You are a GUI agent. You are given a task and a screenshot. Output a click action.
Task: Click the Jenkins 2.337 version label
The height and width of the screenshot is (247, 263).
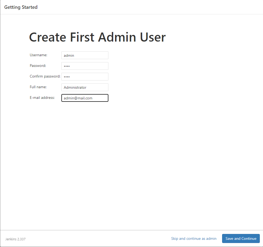pyautogui.click(x=15, y=239)
